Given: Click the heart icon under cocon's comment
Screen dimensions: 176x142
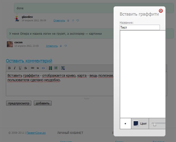Looking at the screenshot, I should point(66,46).
